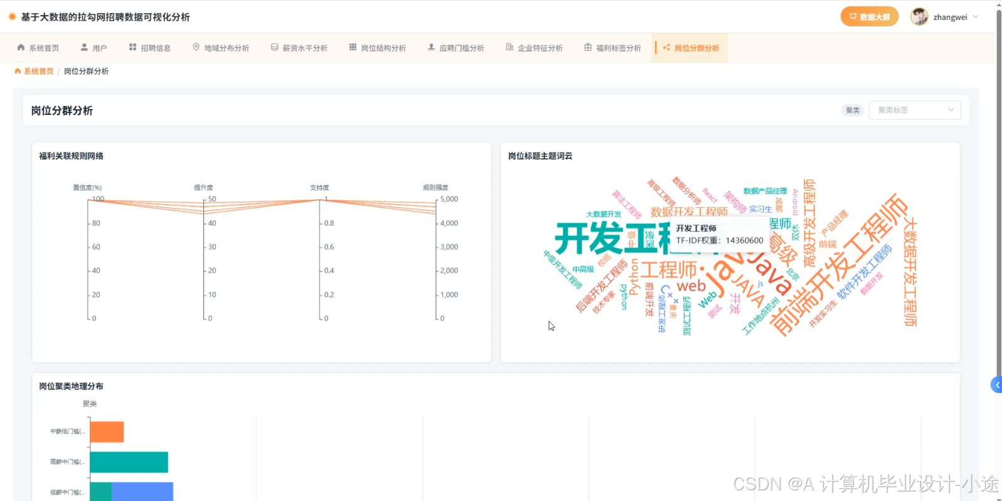The width and height of the screenshot is (1002, 501).
Task: Click the teal 高薪中门槛 bar
Action: click(x=129, y=462)
